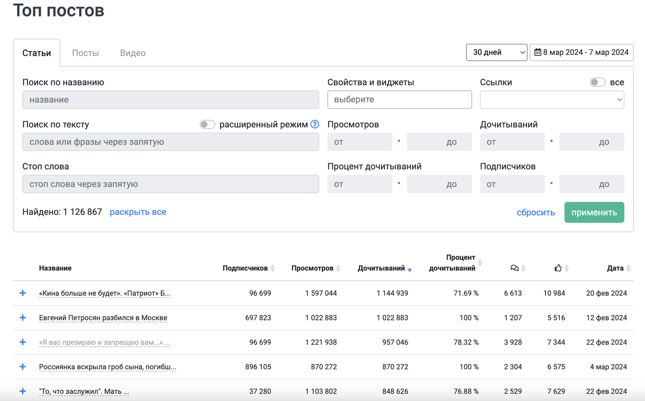Expand the Евгений Петросян row plus icon
The height and width of the screenshot is (401, 645).
click(23, 318)
